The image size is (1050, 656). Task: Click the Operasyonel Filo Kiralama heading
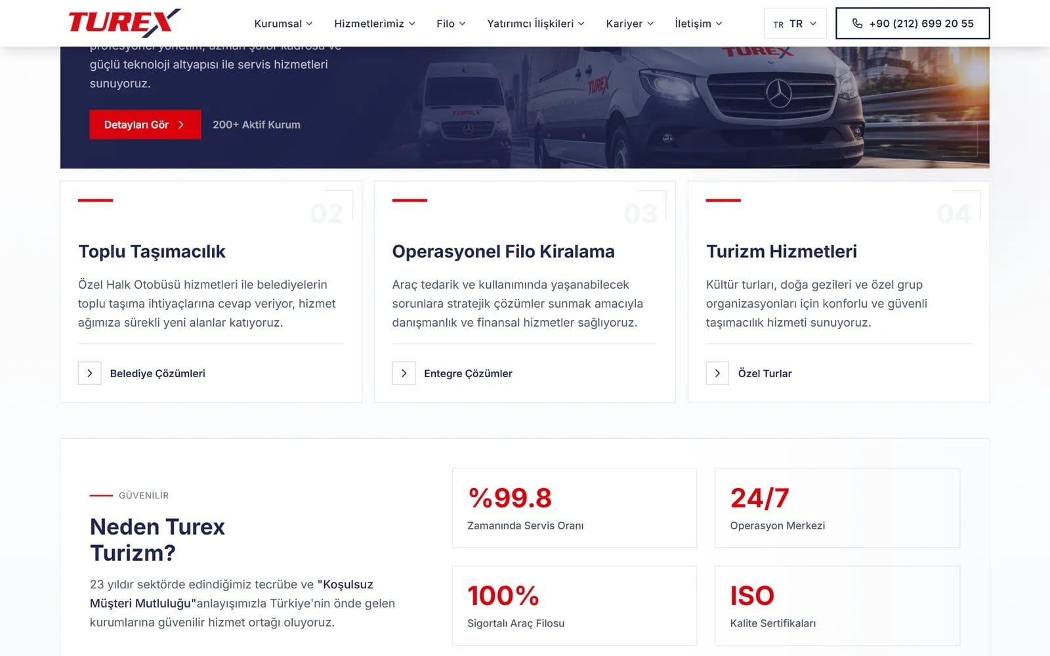point(503,252)
